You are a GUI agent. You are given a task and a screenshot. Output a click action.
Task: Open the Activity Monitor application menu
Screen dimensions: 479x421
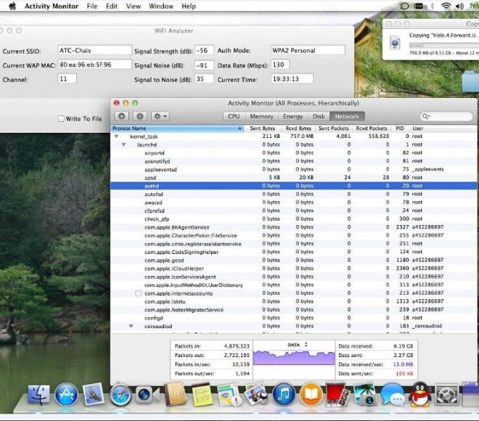pos(52,6)
